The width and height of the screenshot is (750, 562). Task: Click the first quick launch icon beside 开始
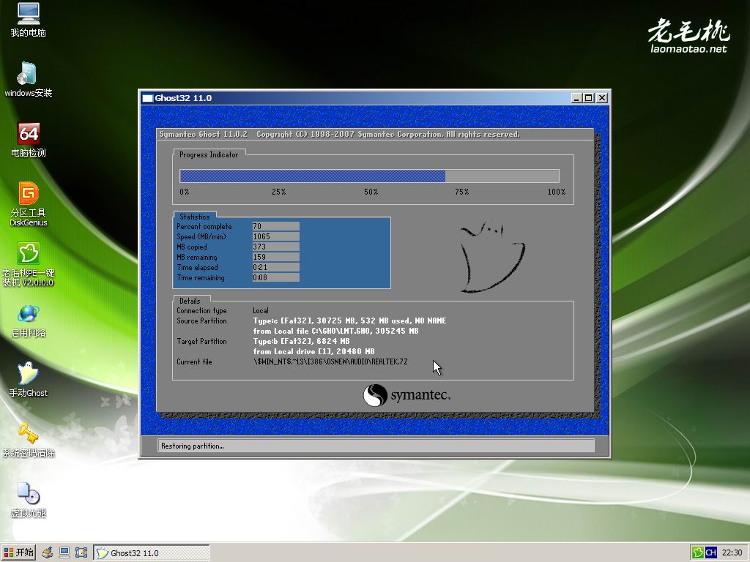48,552
